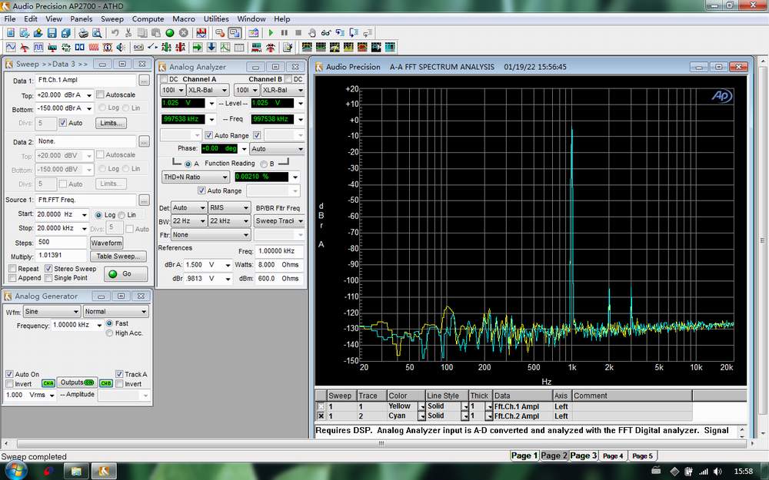Toggle Autoscale checkbox for Data 1
The width and height of the screenshot is (769, 480).
tap(100, 94)
